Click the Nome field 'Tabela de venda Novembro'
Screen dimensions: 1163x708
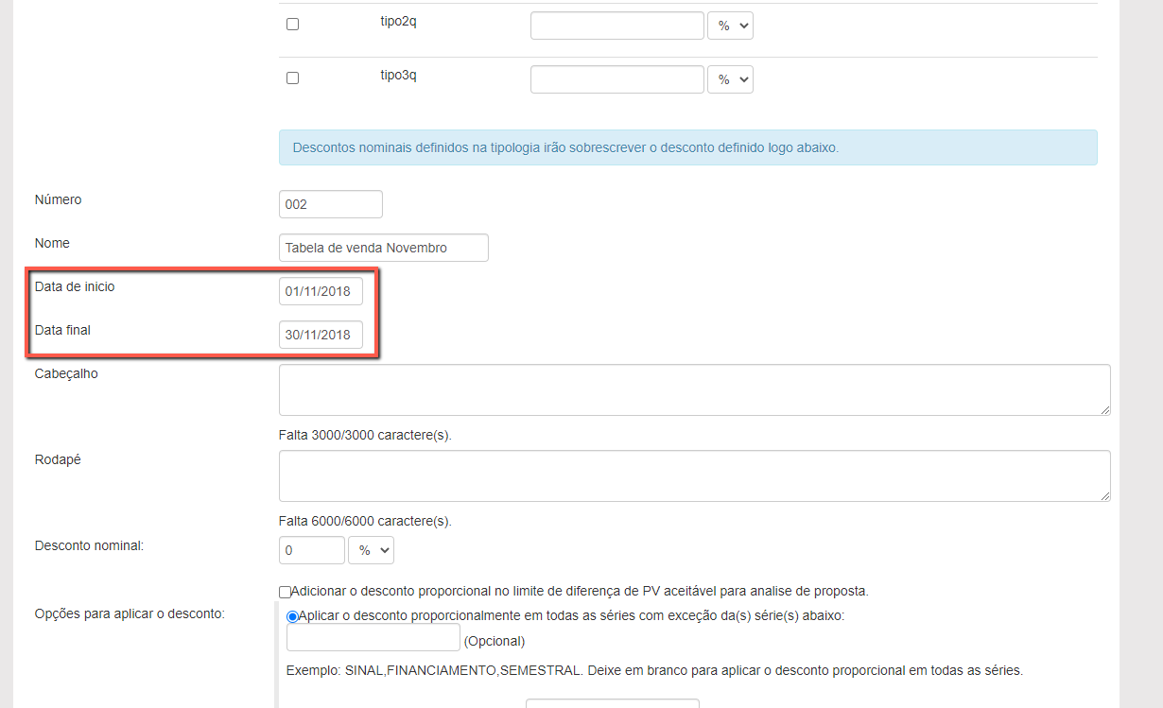coord(383,248)
